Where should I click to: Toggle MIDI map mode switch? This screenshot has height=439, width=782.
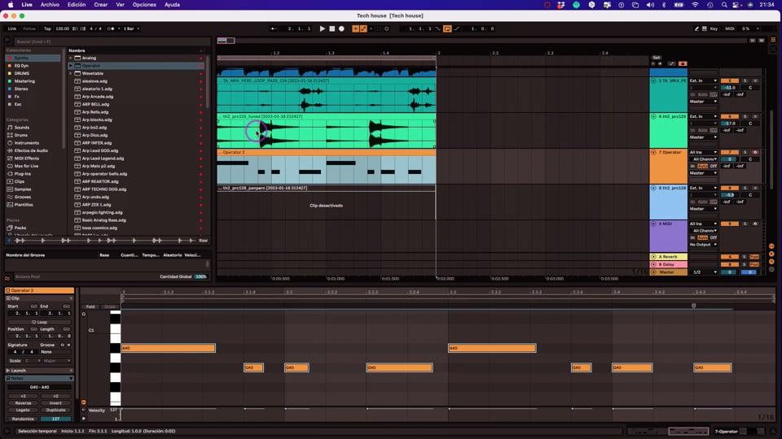pyautogui.click(x=730, y=29)
